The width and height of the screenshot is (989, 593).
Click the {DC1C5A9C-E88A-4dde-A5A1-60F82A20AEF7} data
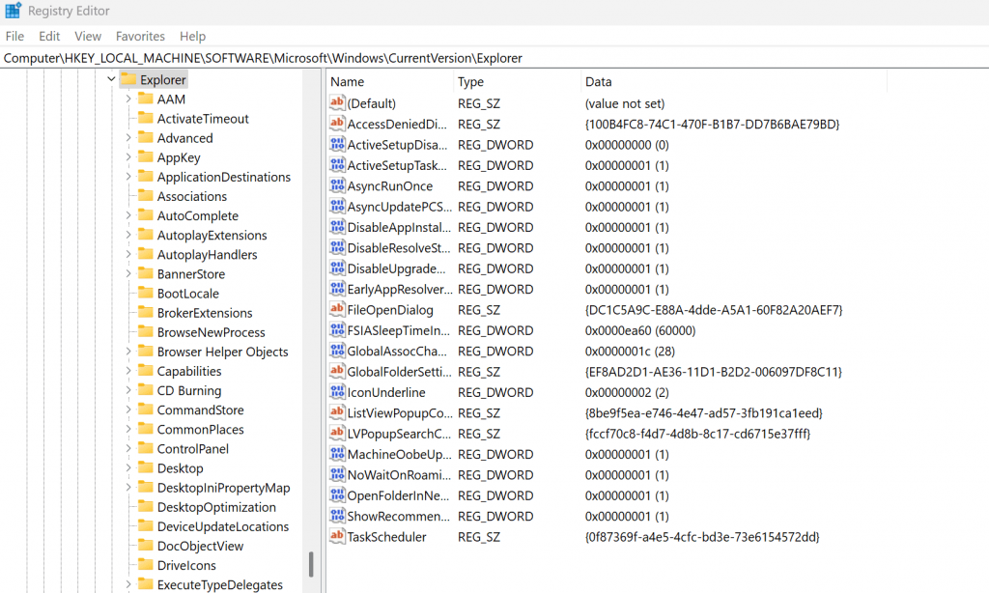(x=714, y=310)
